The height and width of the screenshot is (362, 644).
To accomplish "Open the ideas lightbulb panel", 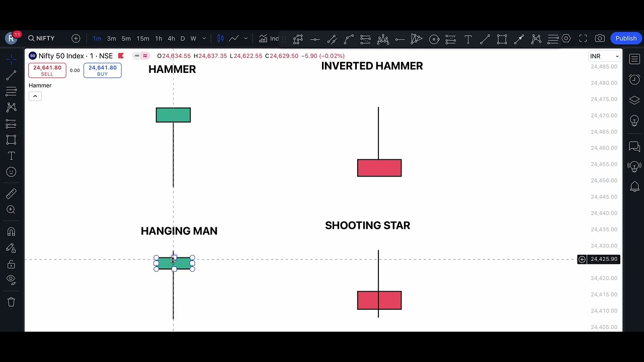I will (x=634, y=121).
